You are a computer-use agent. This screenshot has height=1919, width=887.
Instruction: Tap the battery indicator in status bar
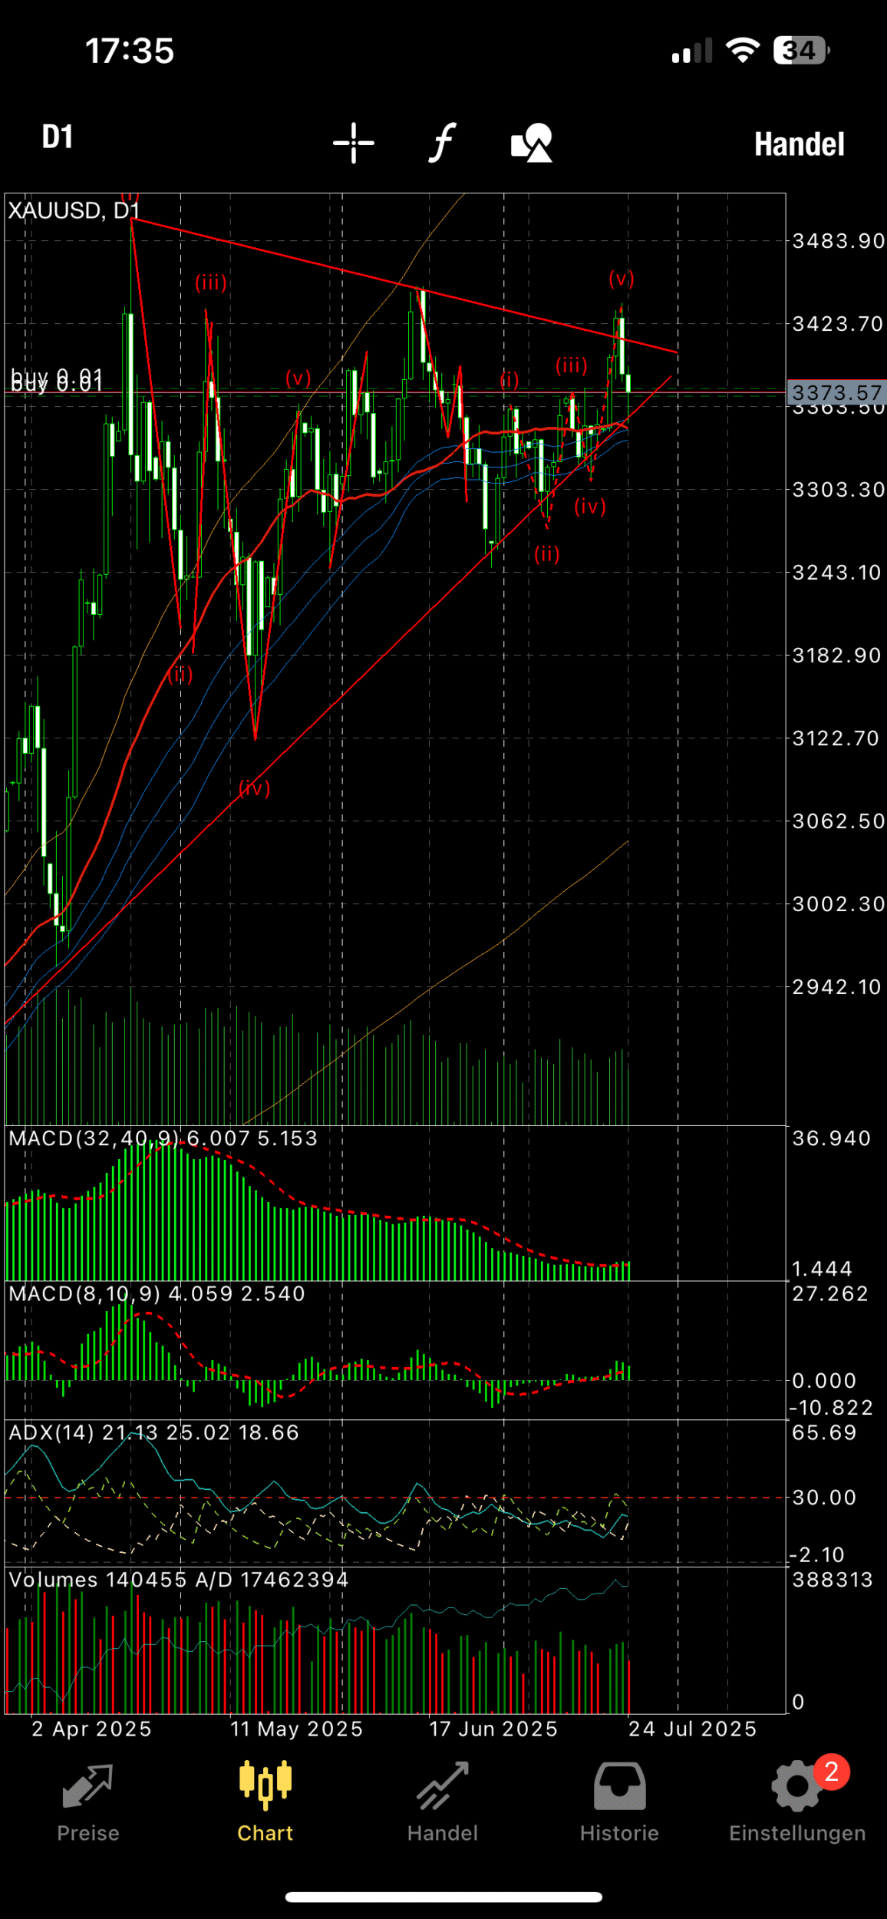800,51
